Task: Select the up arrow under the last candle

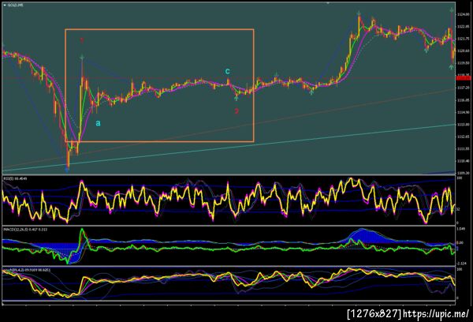Action: tap(451, 67)
